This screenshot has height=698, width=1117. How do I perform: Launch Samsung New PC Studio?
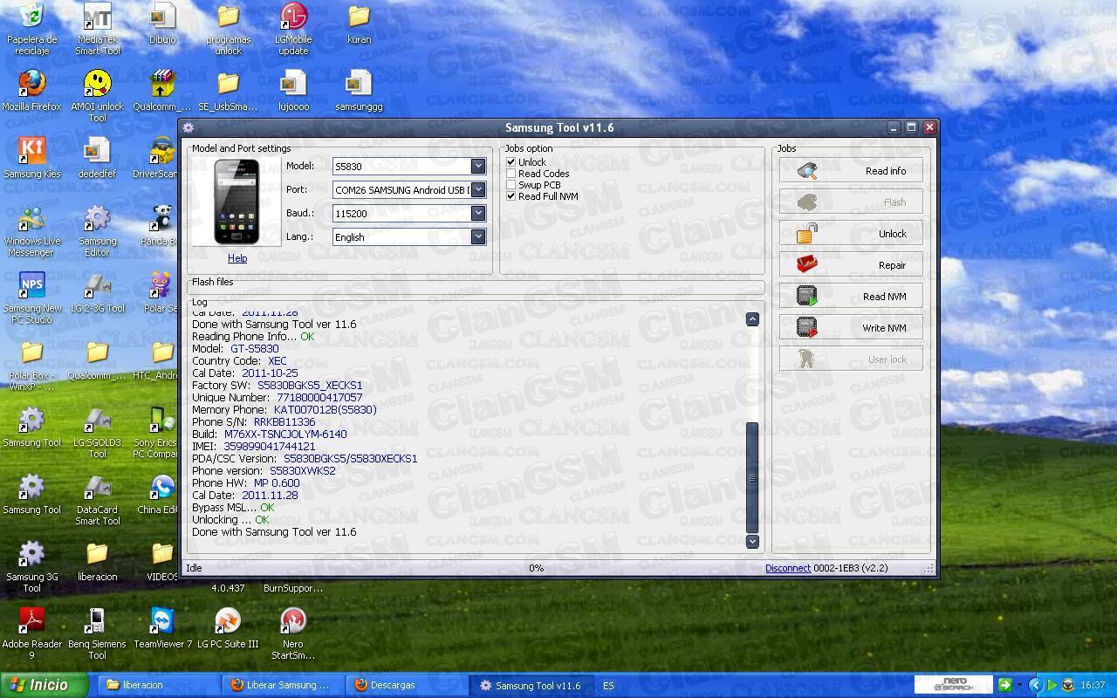[x=32, y=297]
